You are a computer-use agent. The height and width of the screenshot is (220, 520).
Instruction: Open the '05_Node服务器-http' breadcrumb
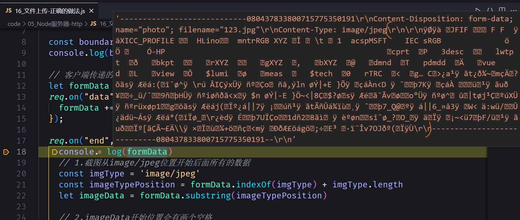coord(55,24)
